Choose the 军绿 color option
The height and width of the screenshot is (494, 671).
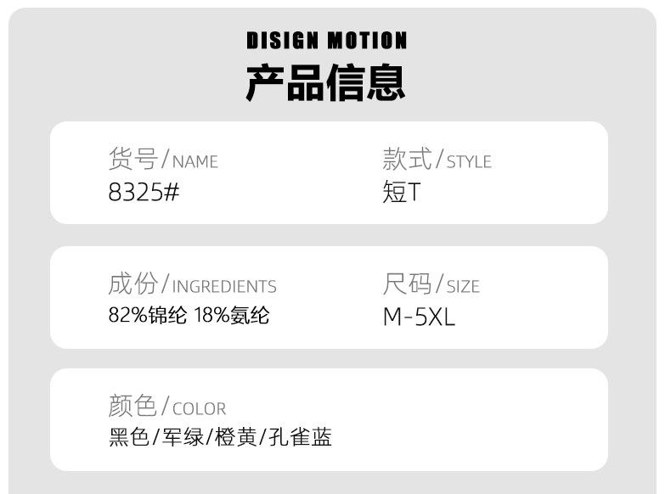click(x=183, y=437)
